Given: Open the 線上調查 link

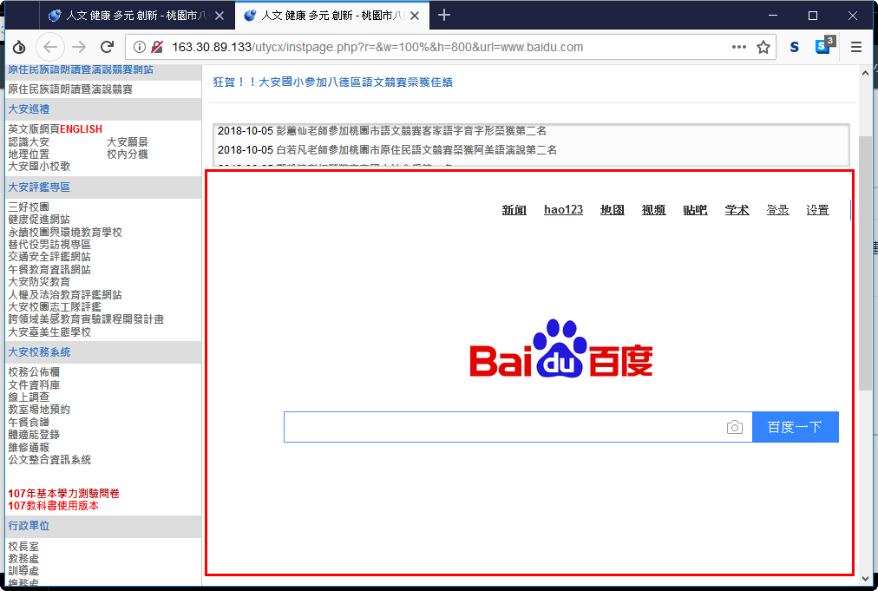Looking at the screenshot, I should [29, 397].
